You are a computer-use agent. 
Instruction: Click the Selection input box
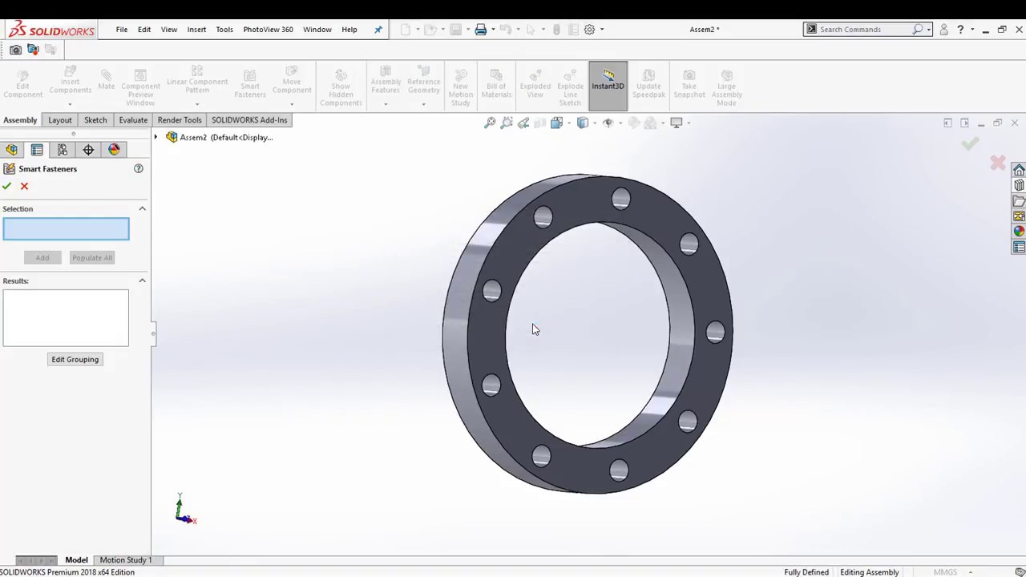click(x=66, y=229)
